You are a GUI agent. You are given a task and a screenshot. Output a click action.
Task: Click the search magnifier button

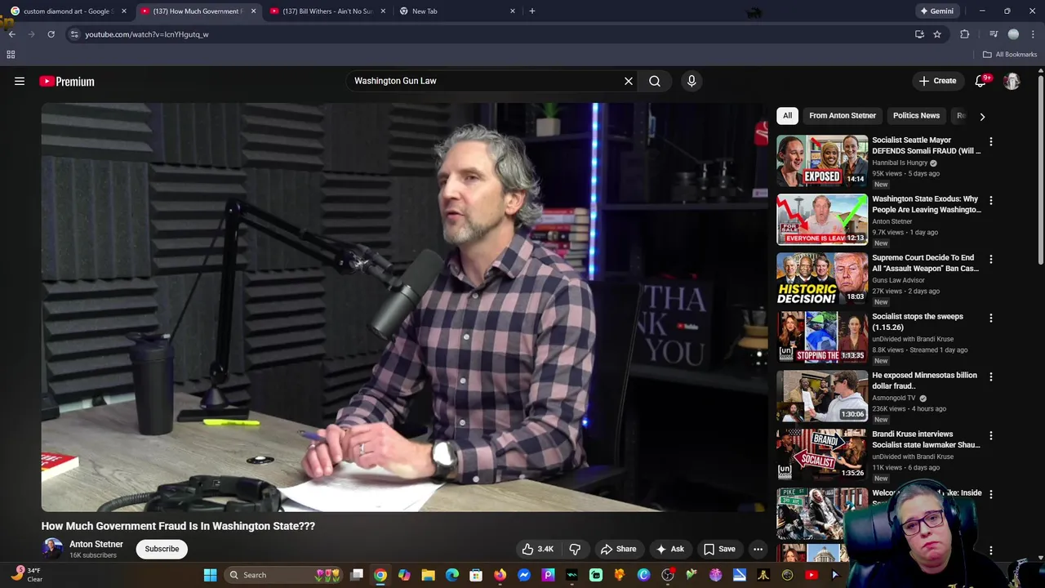click(655, 81)
